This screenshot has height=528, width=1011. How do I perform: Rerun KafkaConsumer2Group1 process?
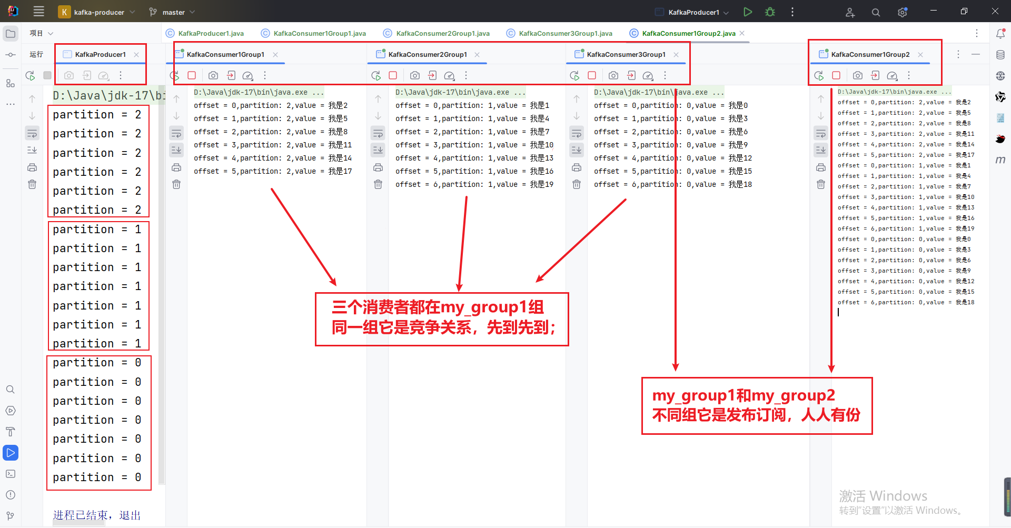(376, 76)
